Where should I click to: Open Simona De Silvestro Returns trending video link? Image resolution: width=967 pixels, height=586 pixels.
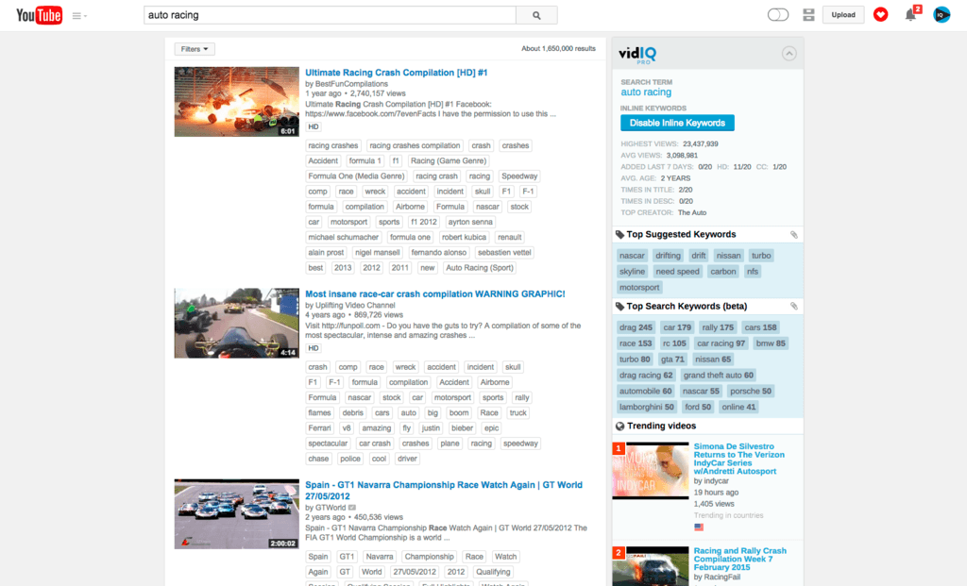click(x=738, y=459)
